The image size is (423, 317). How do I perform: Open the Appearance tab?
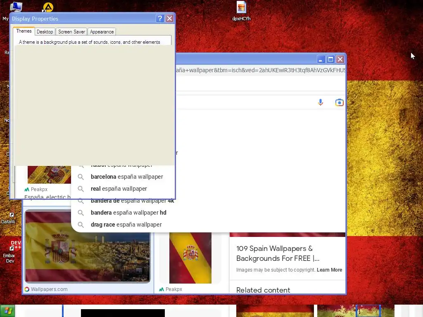(102, 32)
